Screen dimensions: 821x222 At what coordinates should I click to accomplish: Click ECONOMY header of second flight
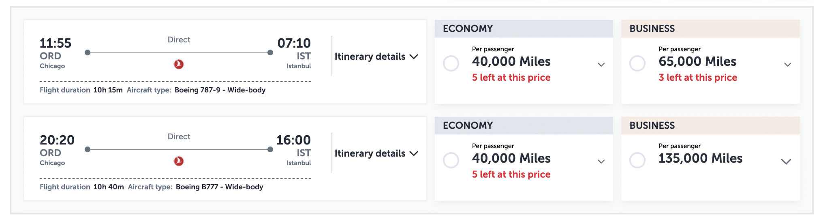click(468, 126)
